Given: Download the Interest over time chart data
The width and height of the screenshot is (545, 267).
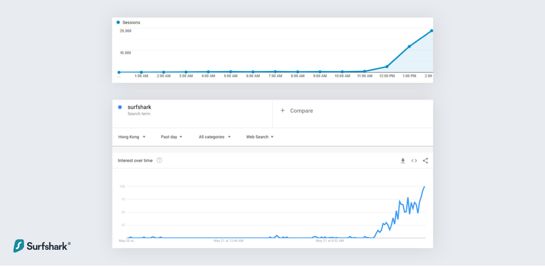Looking at the screenshot, I should 402,161.
